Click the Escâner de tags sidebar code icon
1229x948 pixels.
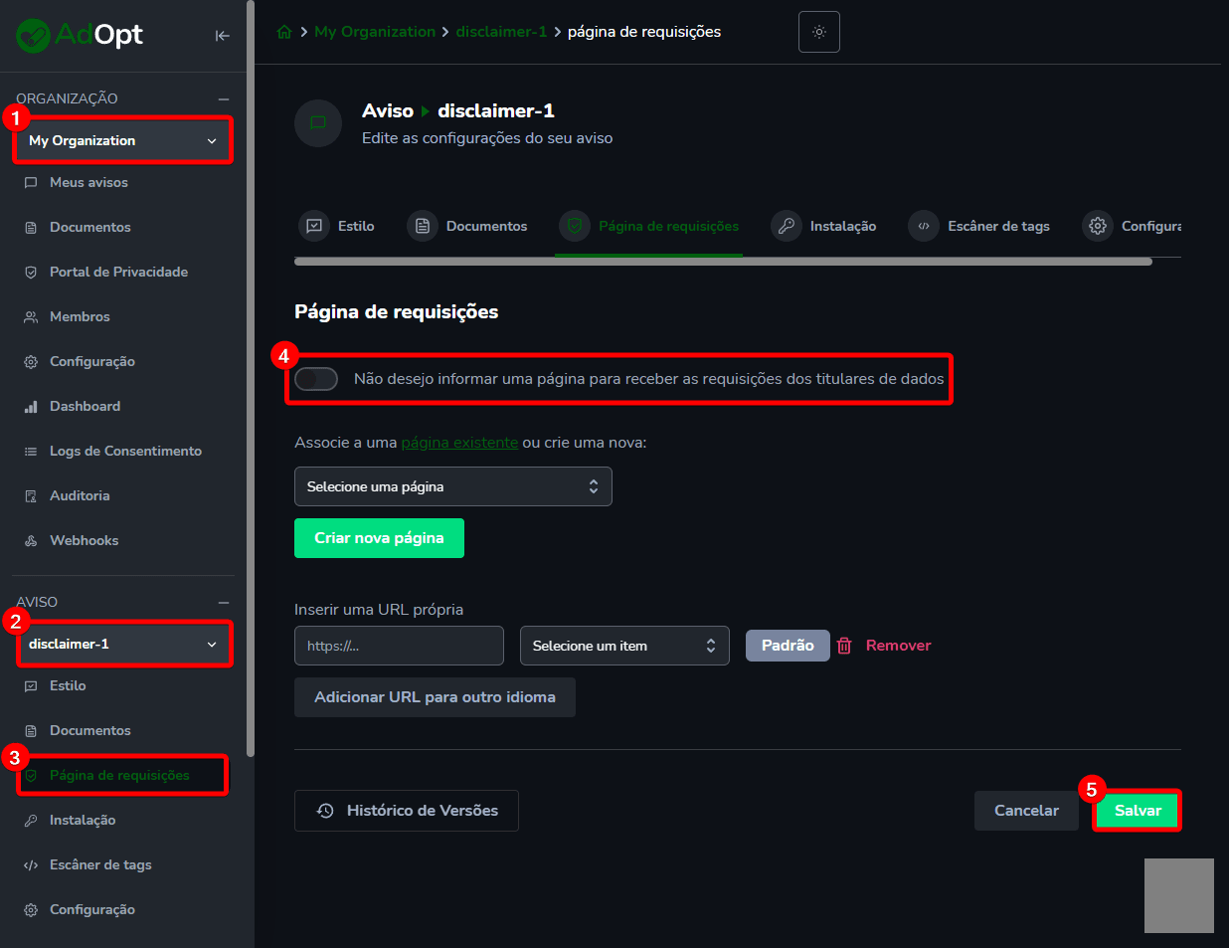(x=31, y=865)
